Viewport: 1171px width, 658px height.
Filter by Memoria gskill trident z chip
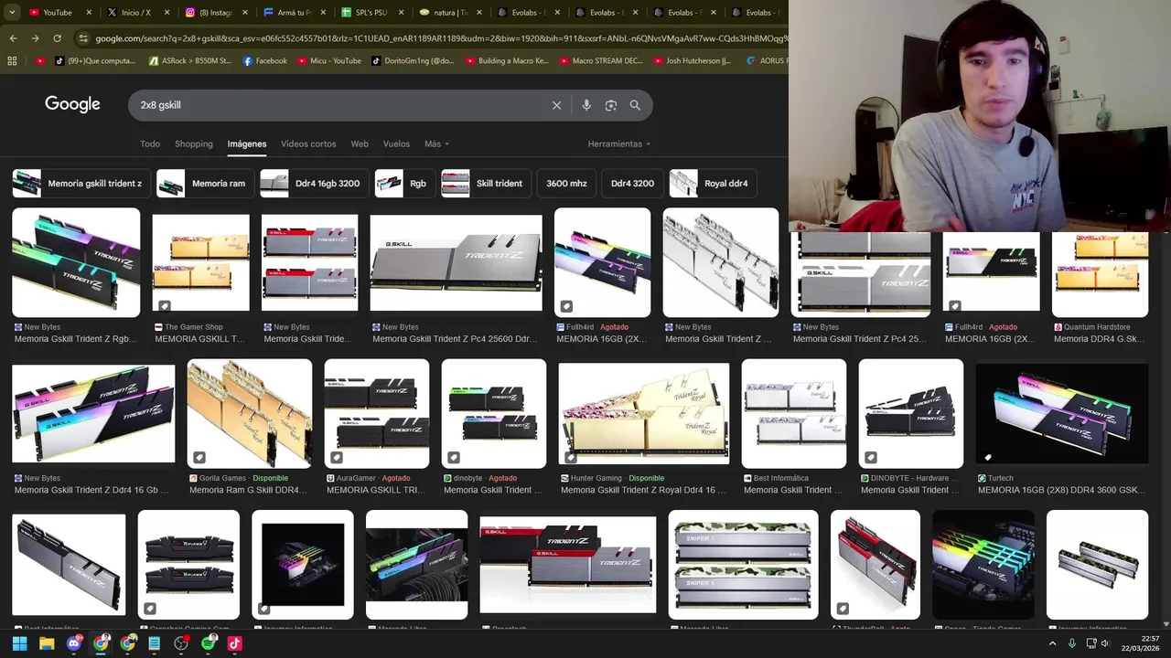point(81,183)
